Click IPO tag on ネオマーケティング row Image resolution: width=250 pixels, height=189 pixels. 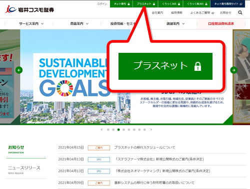tap(99, 171)
